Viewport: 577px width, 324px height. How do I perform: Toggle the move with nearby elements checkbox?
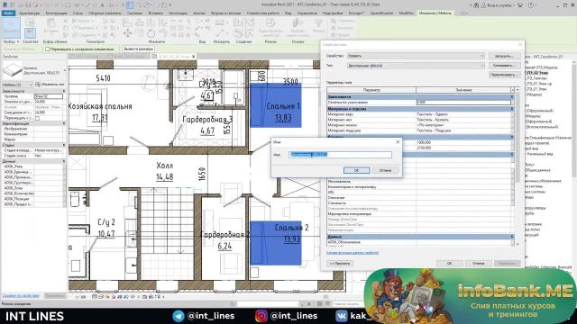[48, 49]
